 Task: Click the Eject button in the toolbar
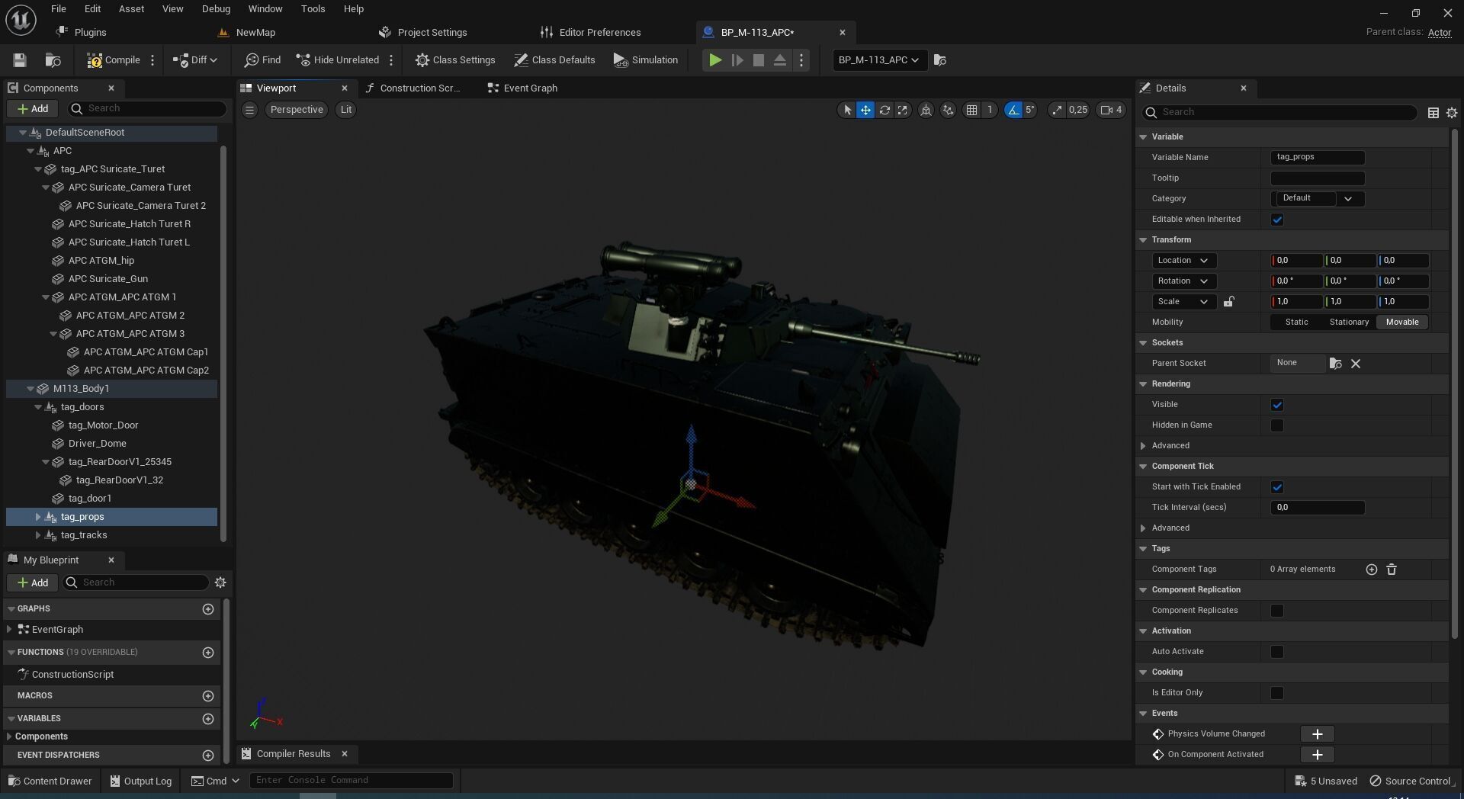(x=779, y=60)
